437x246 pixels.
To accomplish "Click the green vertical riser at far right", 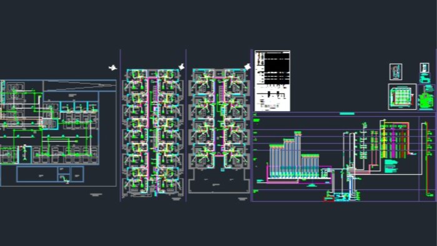I will tap(426, 159).
